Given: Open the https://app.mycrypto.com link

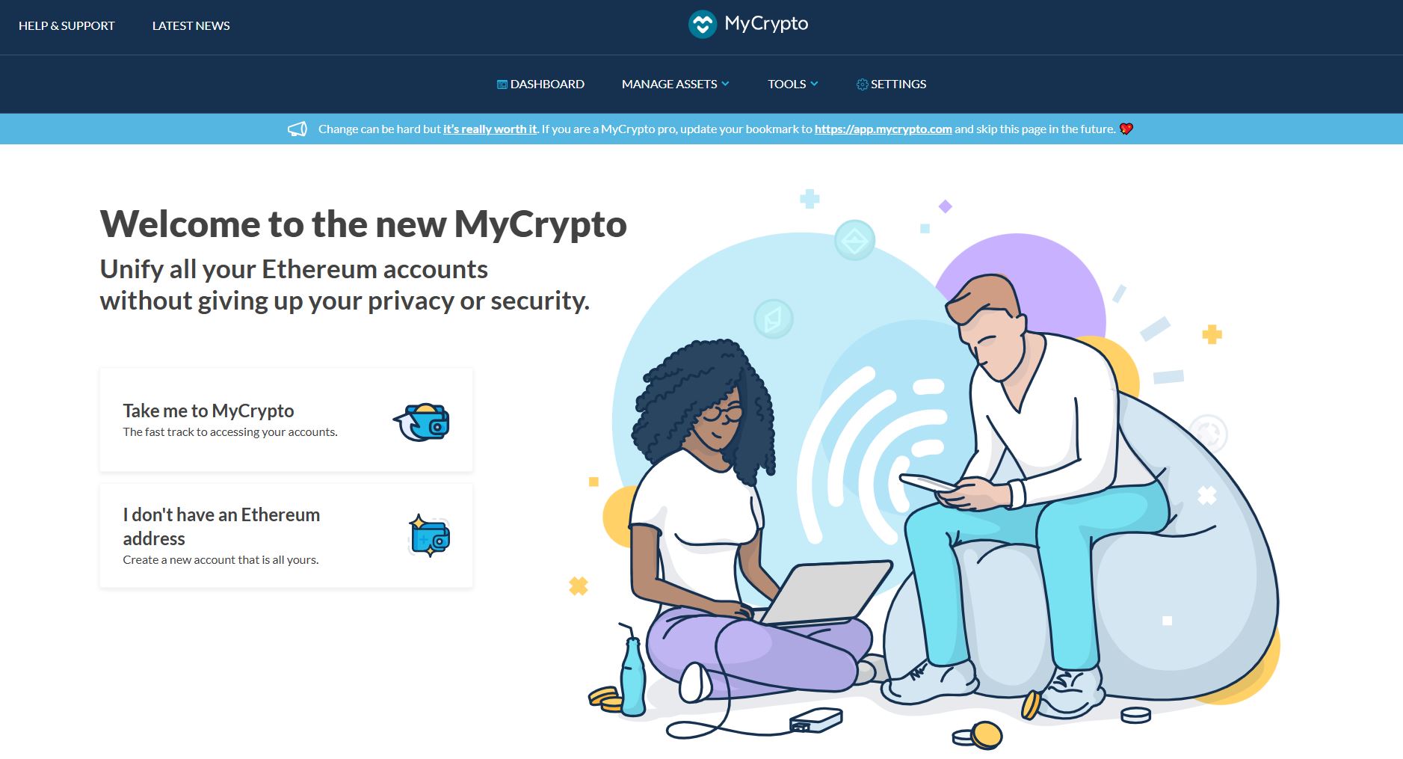Looking at the screenshot, I should 884,129.
